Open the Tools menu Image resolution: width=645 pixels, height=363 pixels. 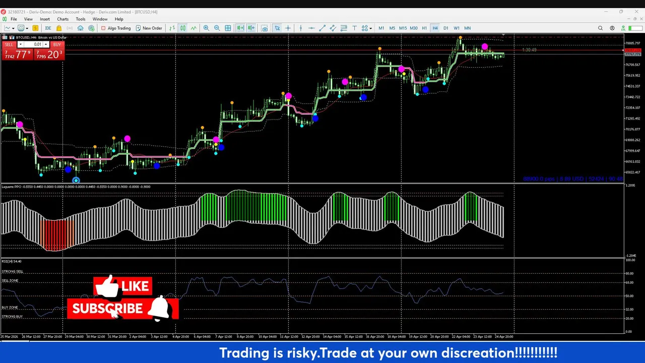click(81, 19)
